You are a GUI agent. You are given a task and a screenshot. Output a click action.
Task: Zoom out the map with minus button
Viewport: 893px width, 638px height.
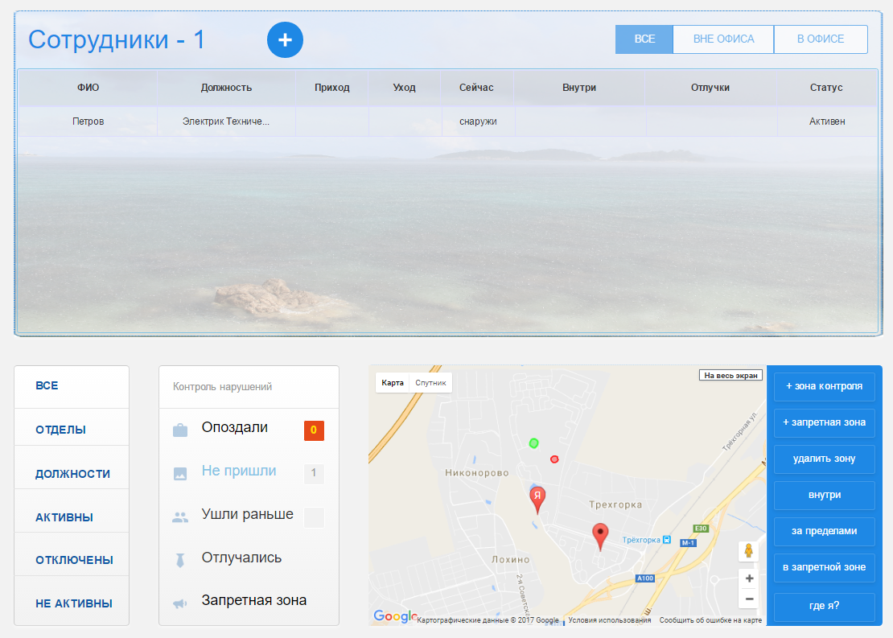point(749,599)
